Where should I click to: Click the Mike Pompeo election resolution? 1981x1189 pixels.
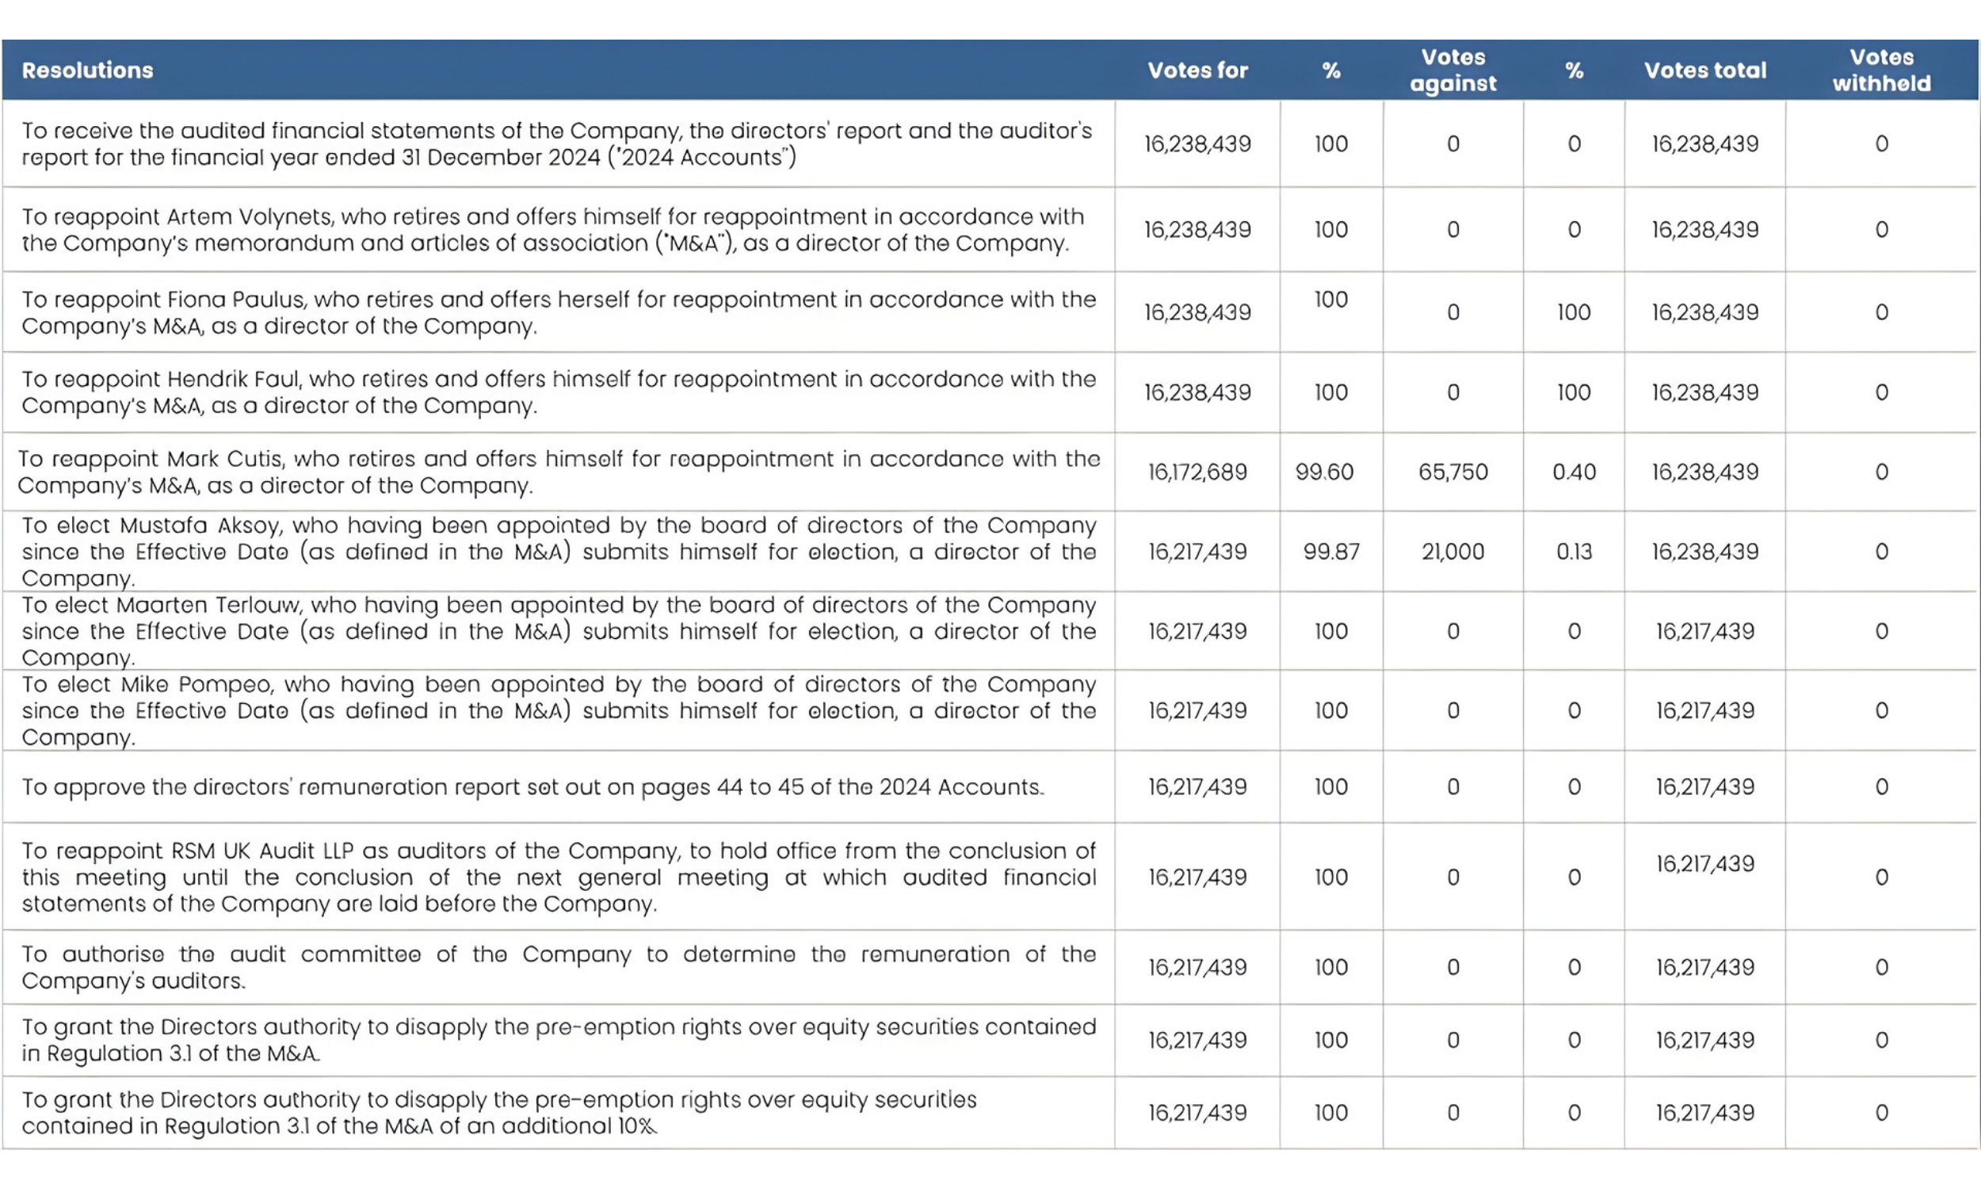[558, 711]
